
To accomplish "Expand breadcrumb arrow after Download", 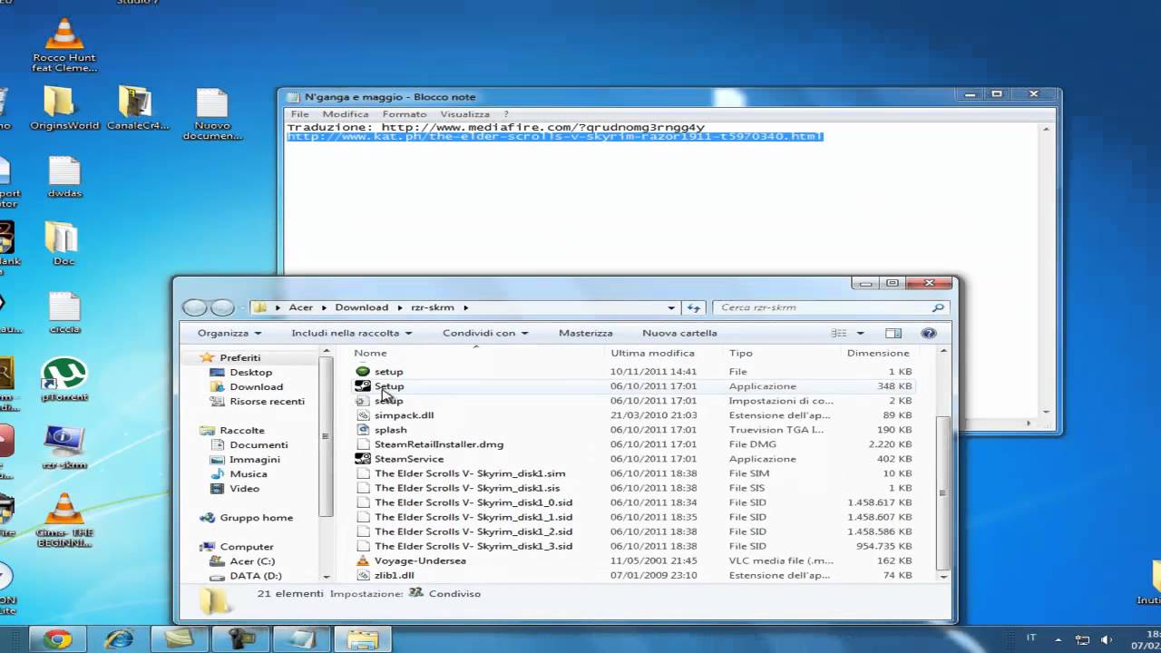I will (x=398, y=307).
